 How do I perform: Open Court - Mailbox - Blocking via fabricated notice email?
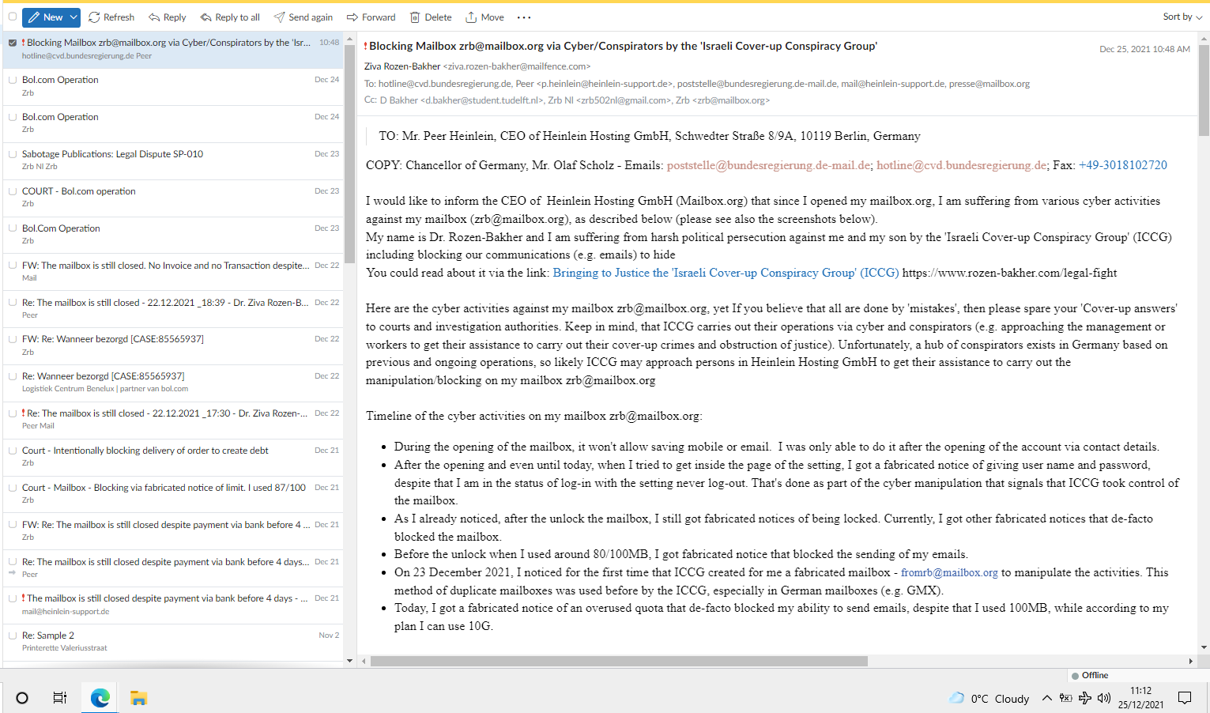(173, 493)
